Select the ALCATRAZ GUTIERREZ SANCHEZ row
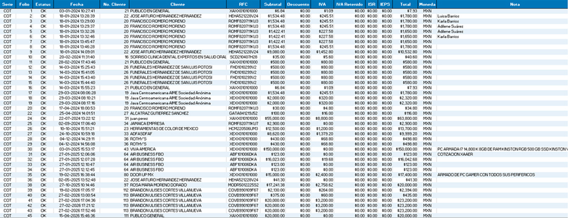This screenshot has width=568, height=218. [284, 113]
